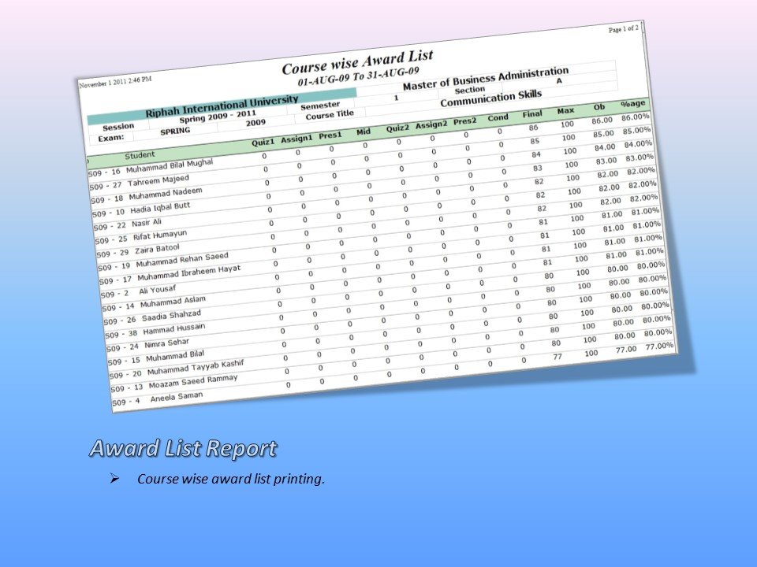The image size is (757, 567).
Task: Click the 'Cond' column header
Action: pos(498,117)
